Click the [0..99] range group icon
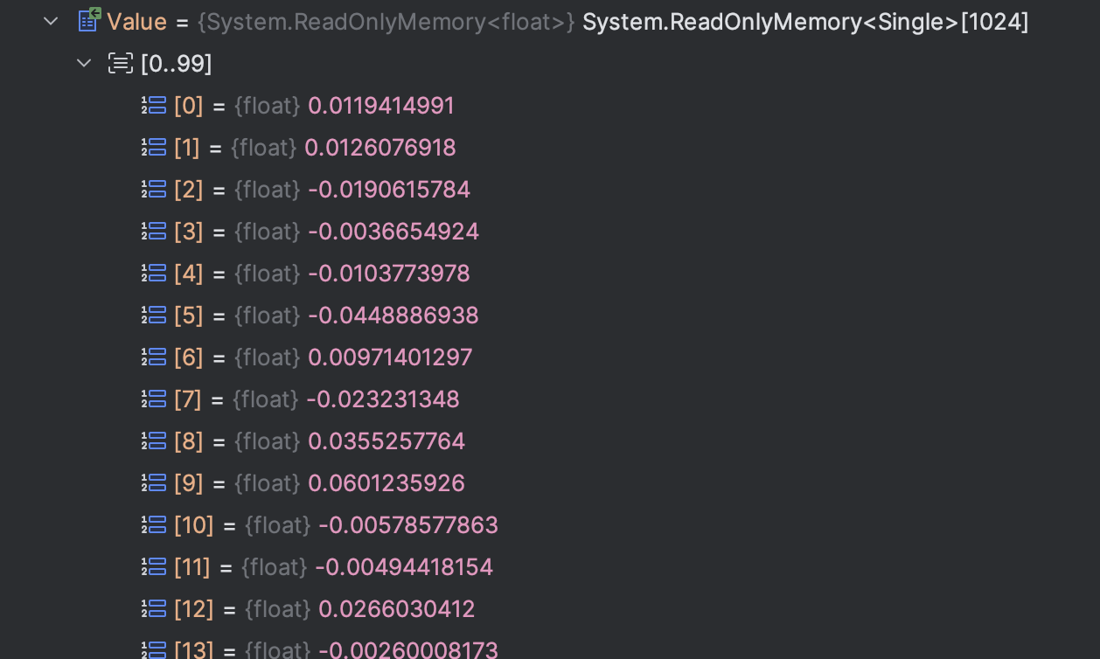The height and width of the screenshot is (659, 1100). click(x=120, y=63)
